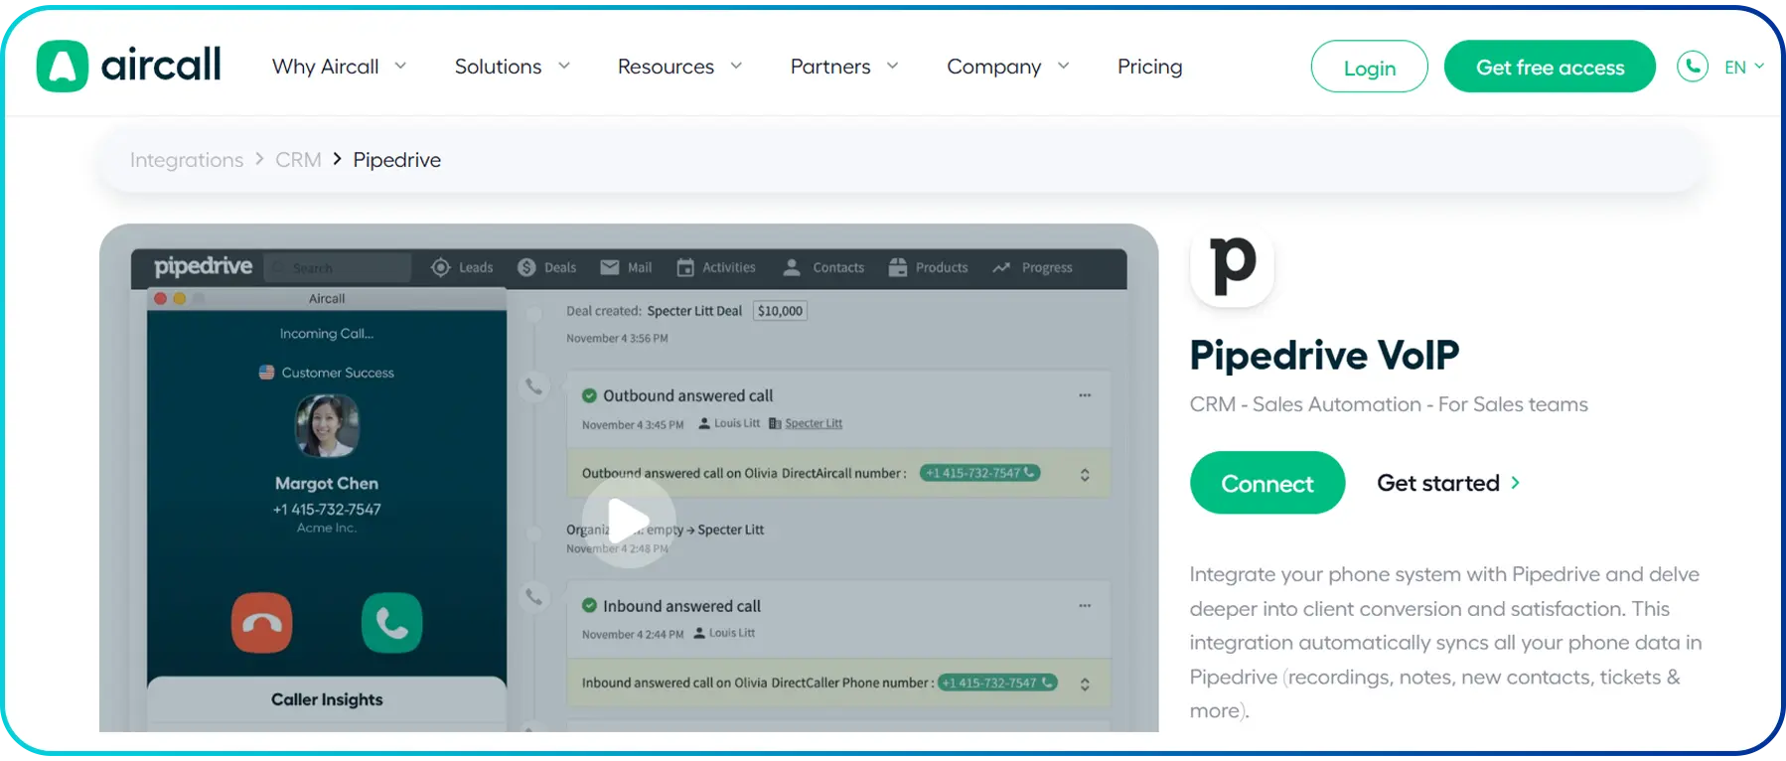The width and height of the screenshot is (1786, 761).
Task: Click the inbound +1 415-732-7547 number badge
Action: [997, 683]
